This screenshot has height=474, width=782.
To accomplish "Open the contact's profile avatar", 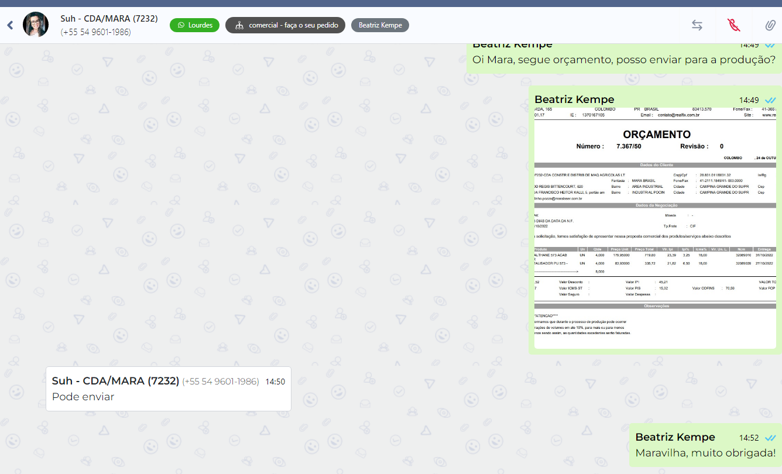I will [36, 25].
